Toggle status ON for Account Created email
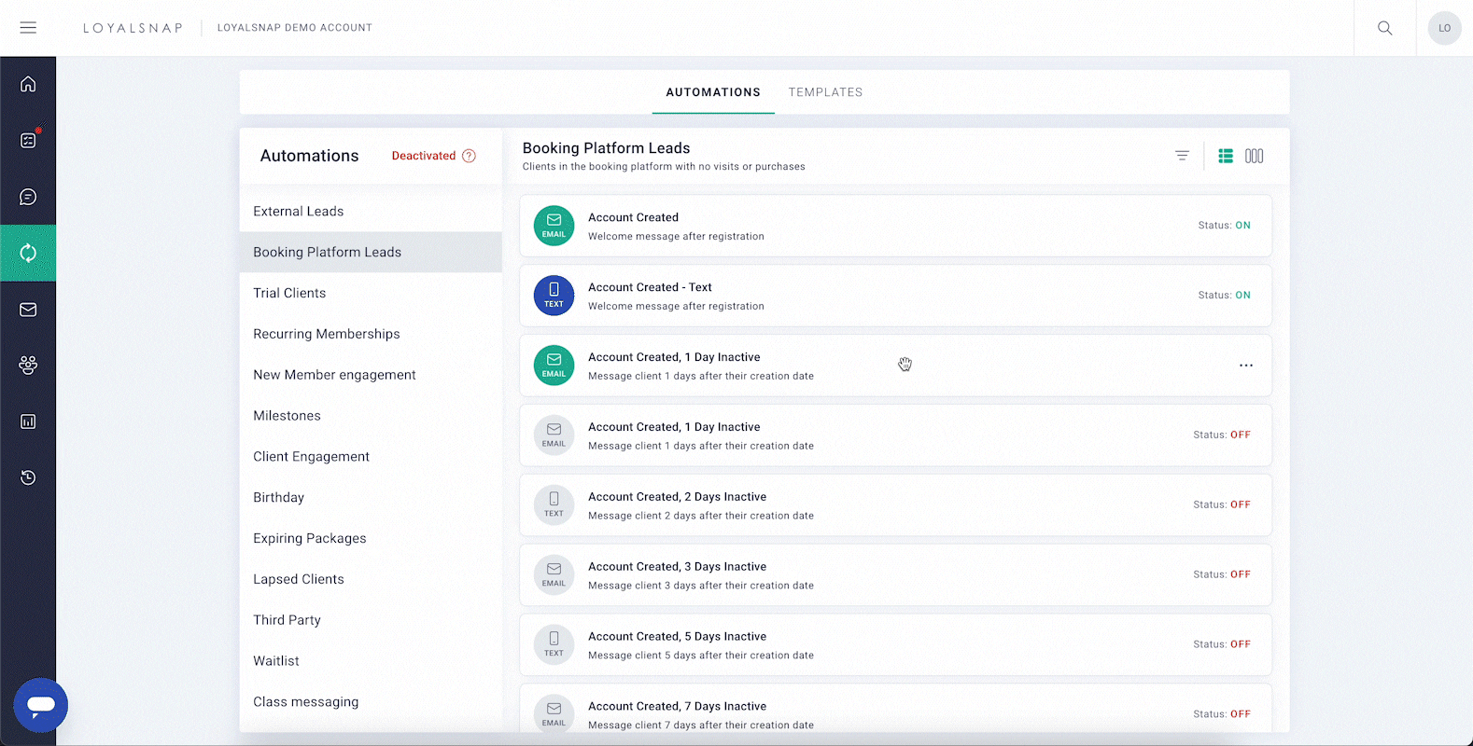This screenshot has height=746, width=1473. pyautogui.click(x=1242, y=226)
